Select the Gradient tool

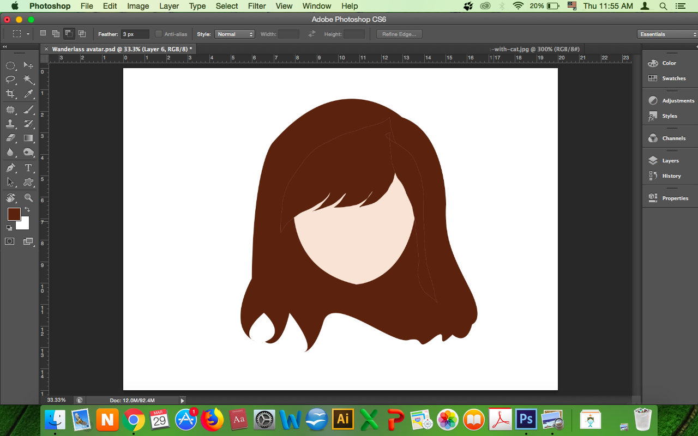point(29,138)
